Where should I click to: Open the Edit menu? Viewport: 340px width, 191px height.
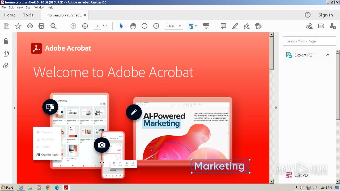point(11,7)
